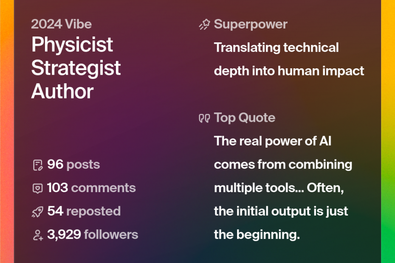The width and height of the screenshot is (395, 263).
Task: Click the comments speech bubble icon
Action: coord(38,188)
